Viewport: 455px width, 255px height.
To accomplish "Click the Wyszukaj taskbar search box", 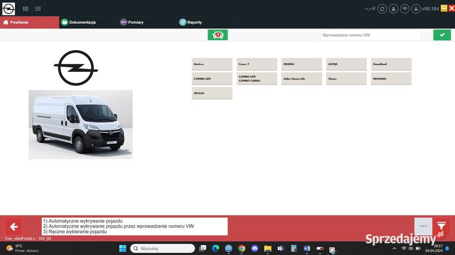I will coord(163,248).
